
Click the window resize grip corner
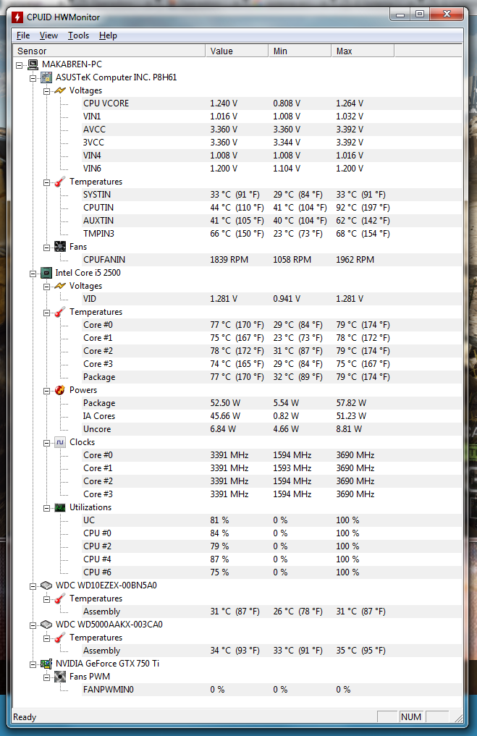pyautogui.click(x=459, y=719)
